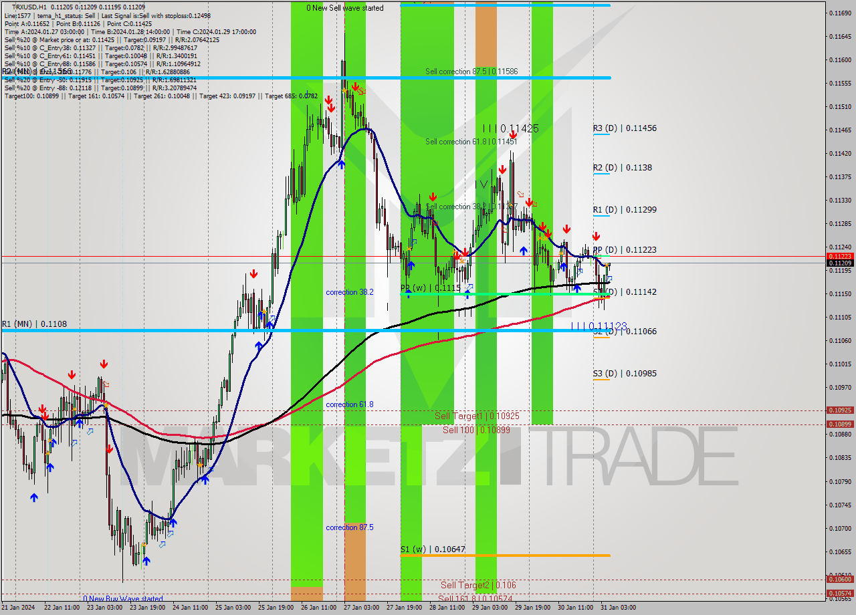This screenshot has height=615, width=856.
Task: Select the '0 New Sell wave started' label
Action: coord(345,8)
